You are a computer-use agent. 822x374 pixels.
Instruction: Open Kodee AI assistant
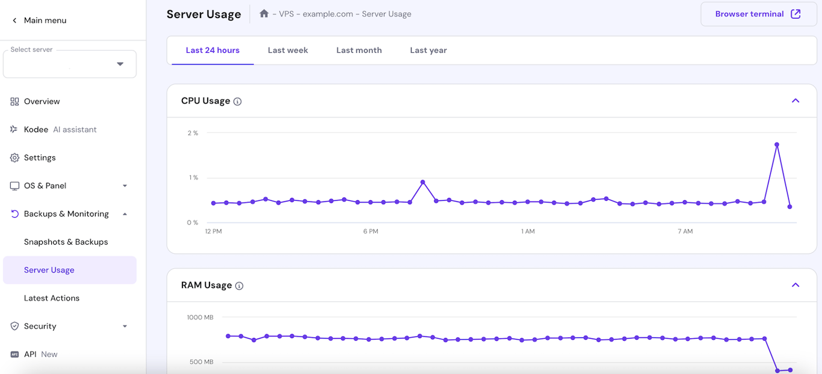[x=14, y=129]
